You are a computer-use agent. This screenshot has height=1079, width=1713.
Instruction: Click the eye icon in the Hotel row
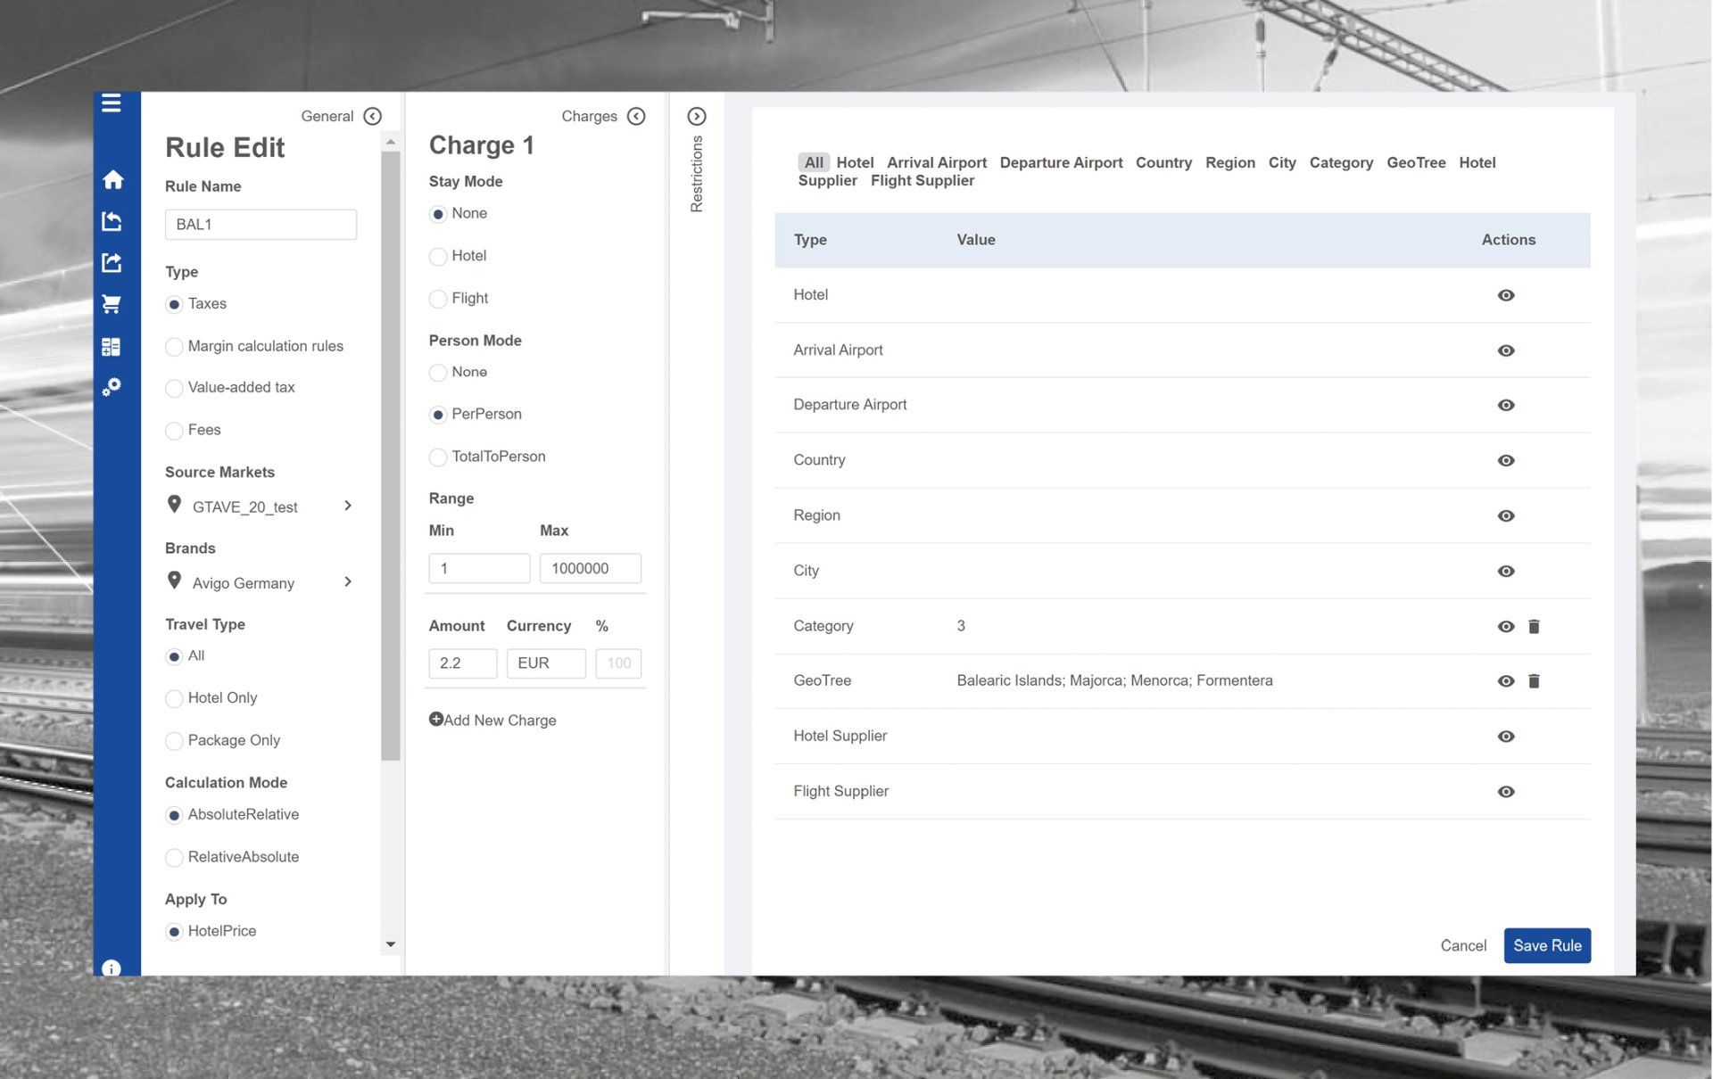tap(1506, 295)
